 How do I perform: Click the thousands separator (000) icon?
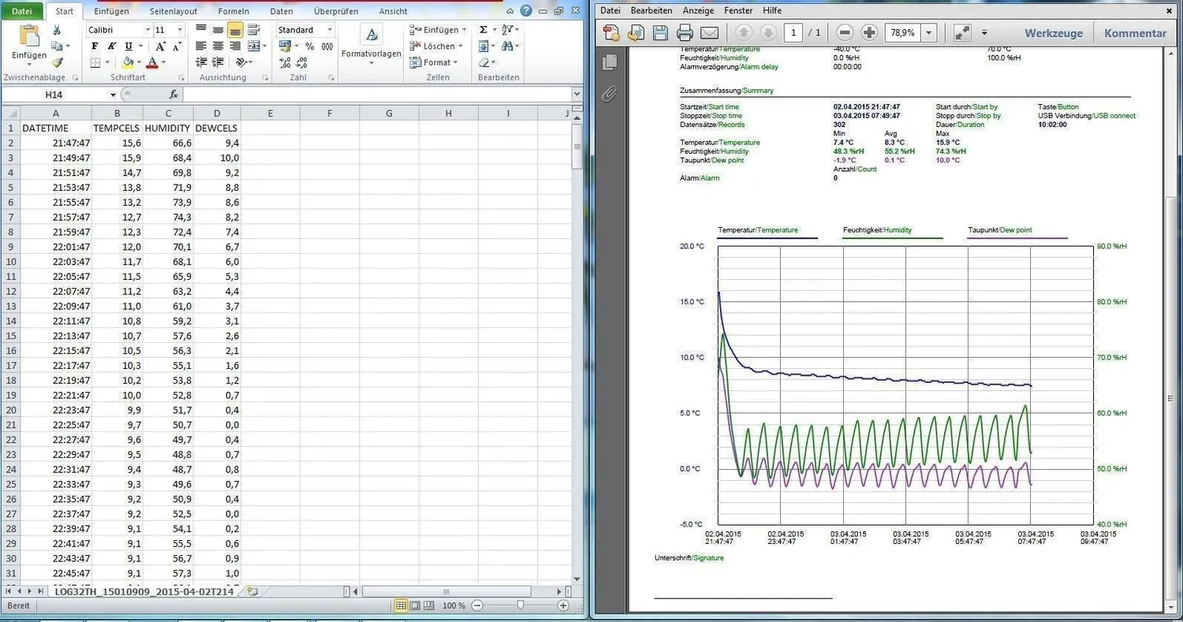click(x=327, y=47)
